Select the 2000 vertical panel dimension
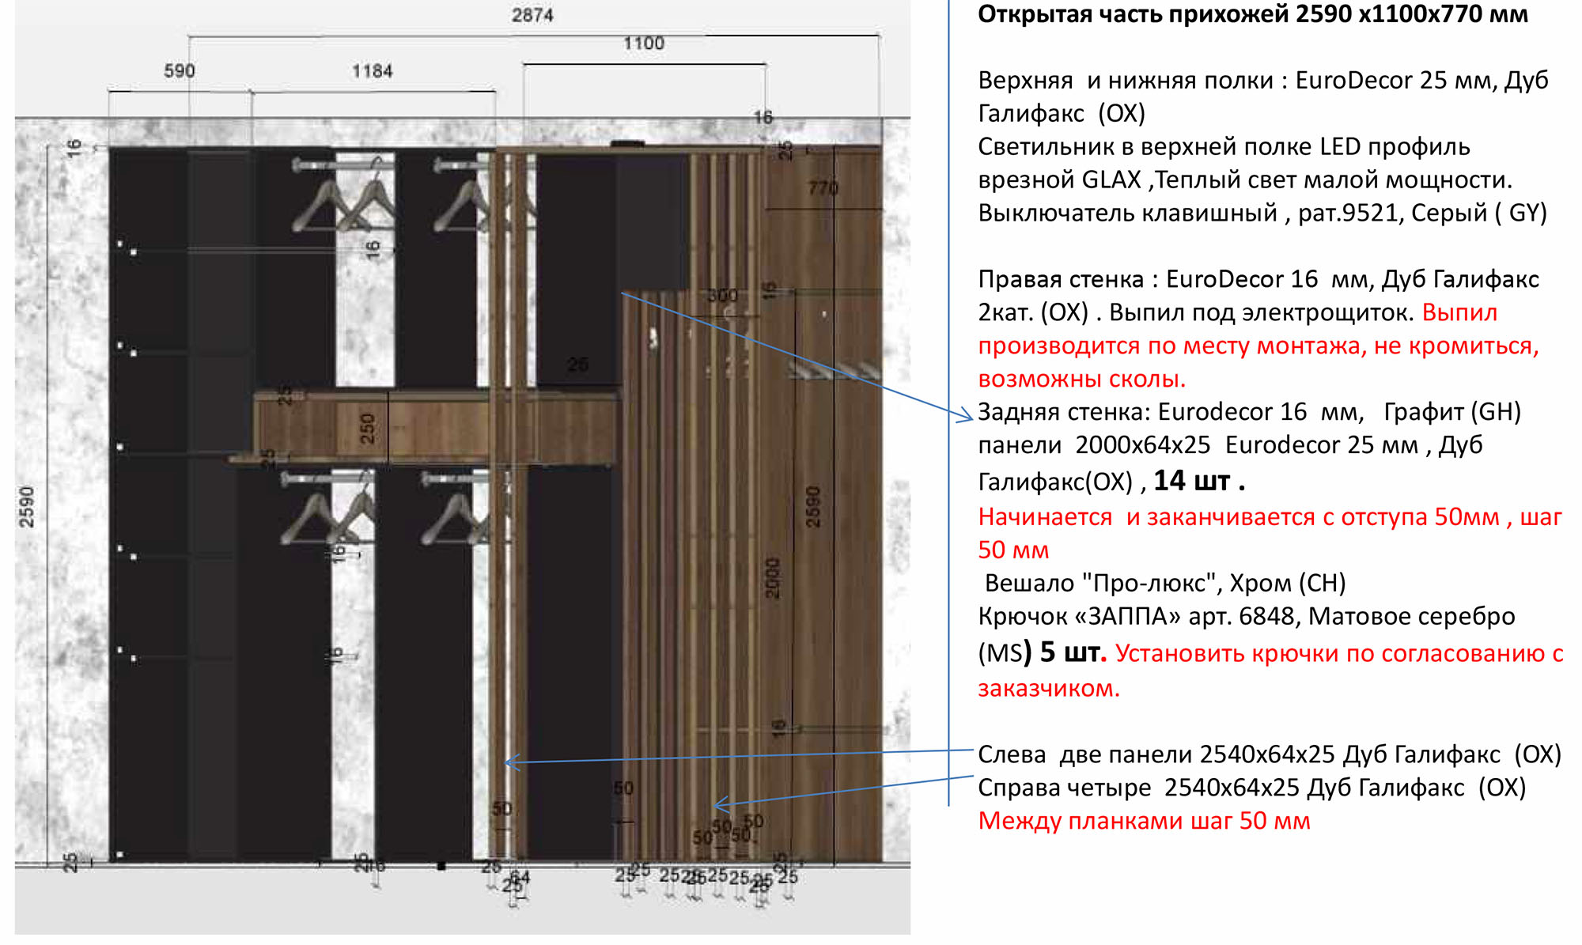Screen dimensions: 1582x945 point(773,578)
